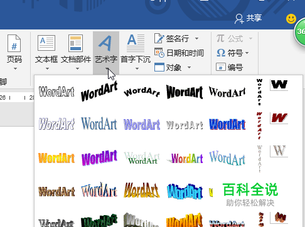Choose the black vertical WordArt style
Image resolution: width=305 pixels, height=227 pixels.
click(259, 92)
